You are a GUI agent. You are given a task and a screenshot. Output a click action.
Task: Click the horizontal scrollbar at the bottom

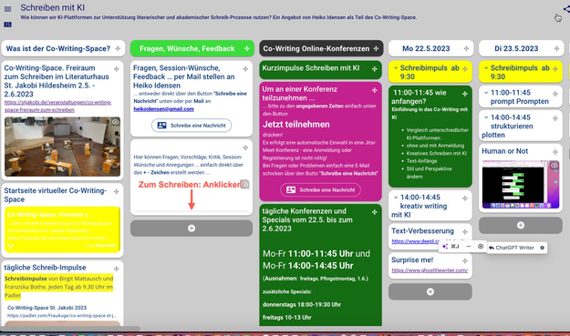coord(70,329)
